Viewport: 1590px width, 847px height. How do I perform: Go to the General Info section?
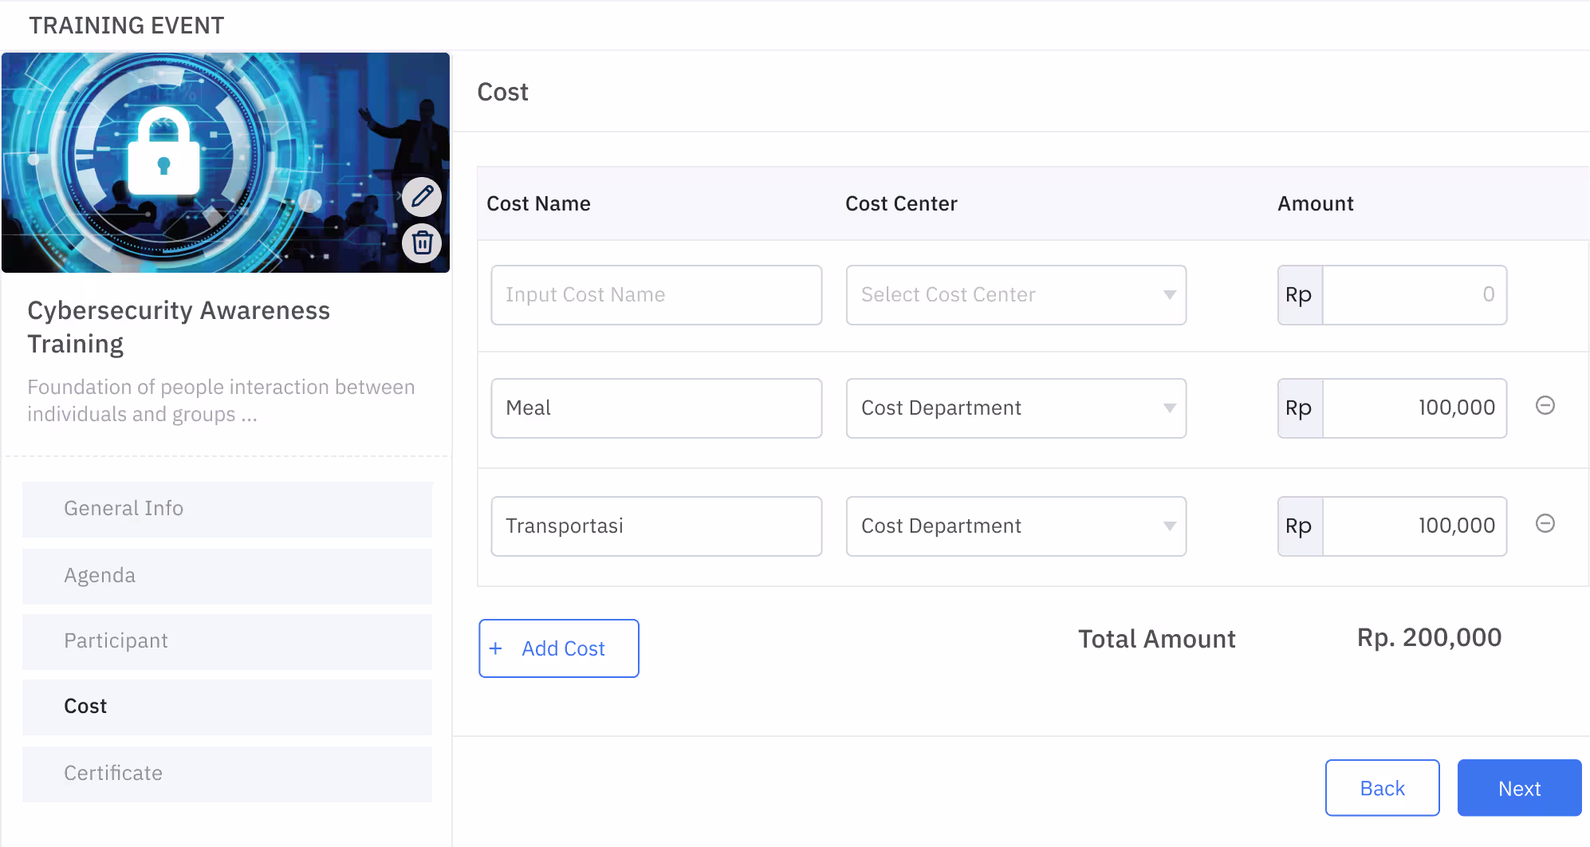(x=227, y=509)
